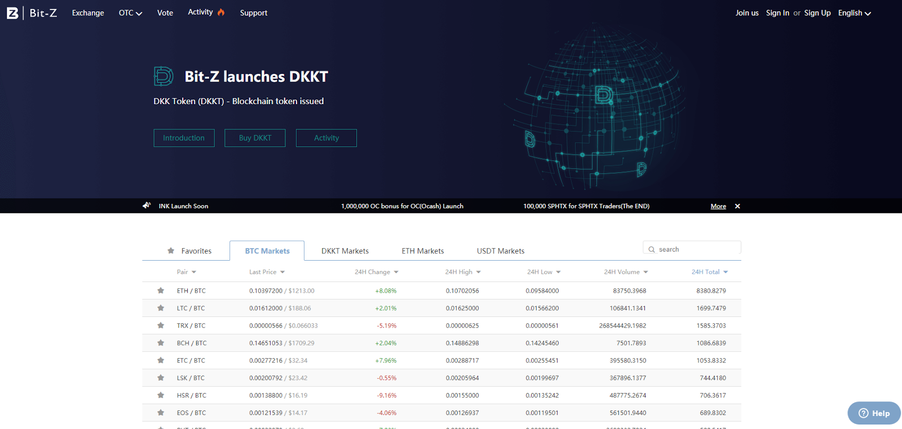Open the Exchange menu
This screenshot has height=429, width=902.
pyautogui.click(x=88, y=12)
